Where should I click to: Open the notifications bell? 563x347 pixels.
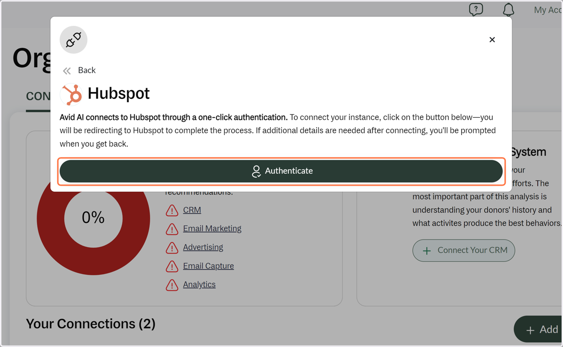pos(509,9)
